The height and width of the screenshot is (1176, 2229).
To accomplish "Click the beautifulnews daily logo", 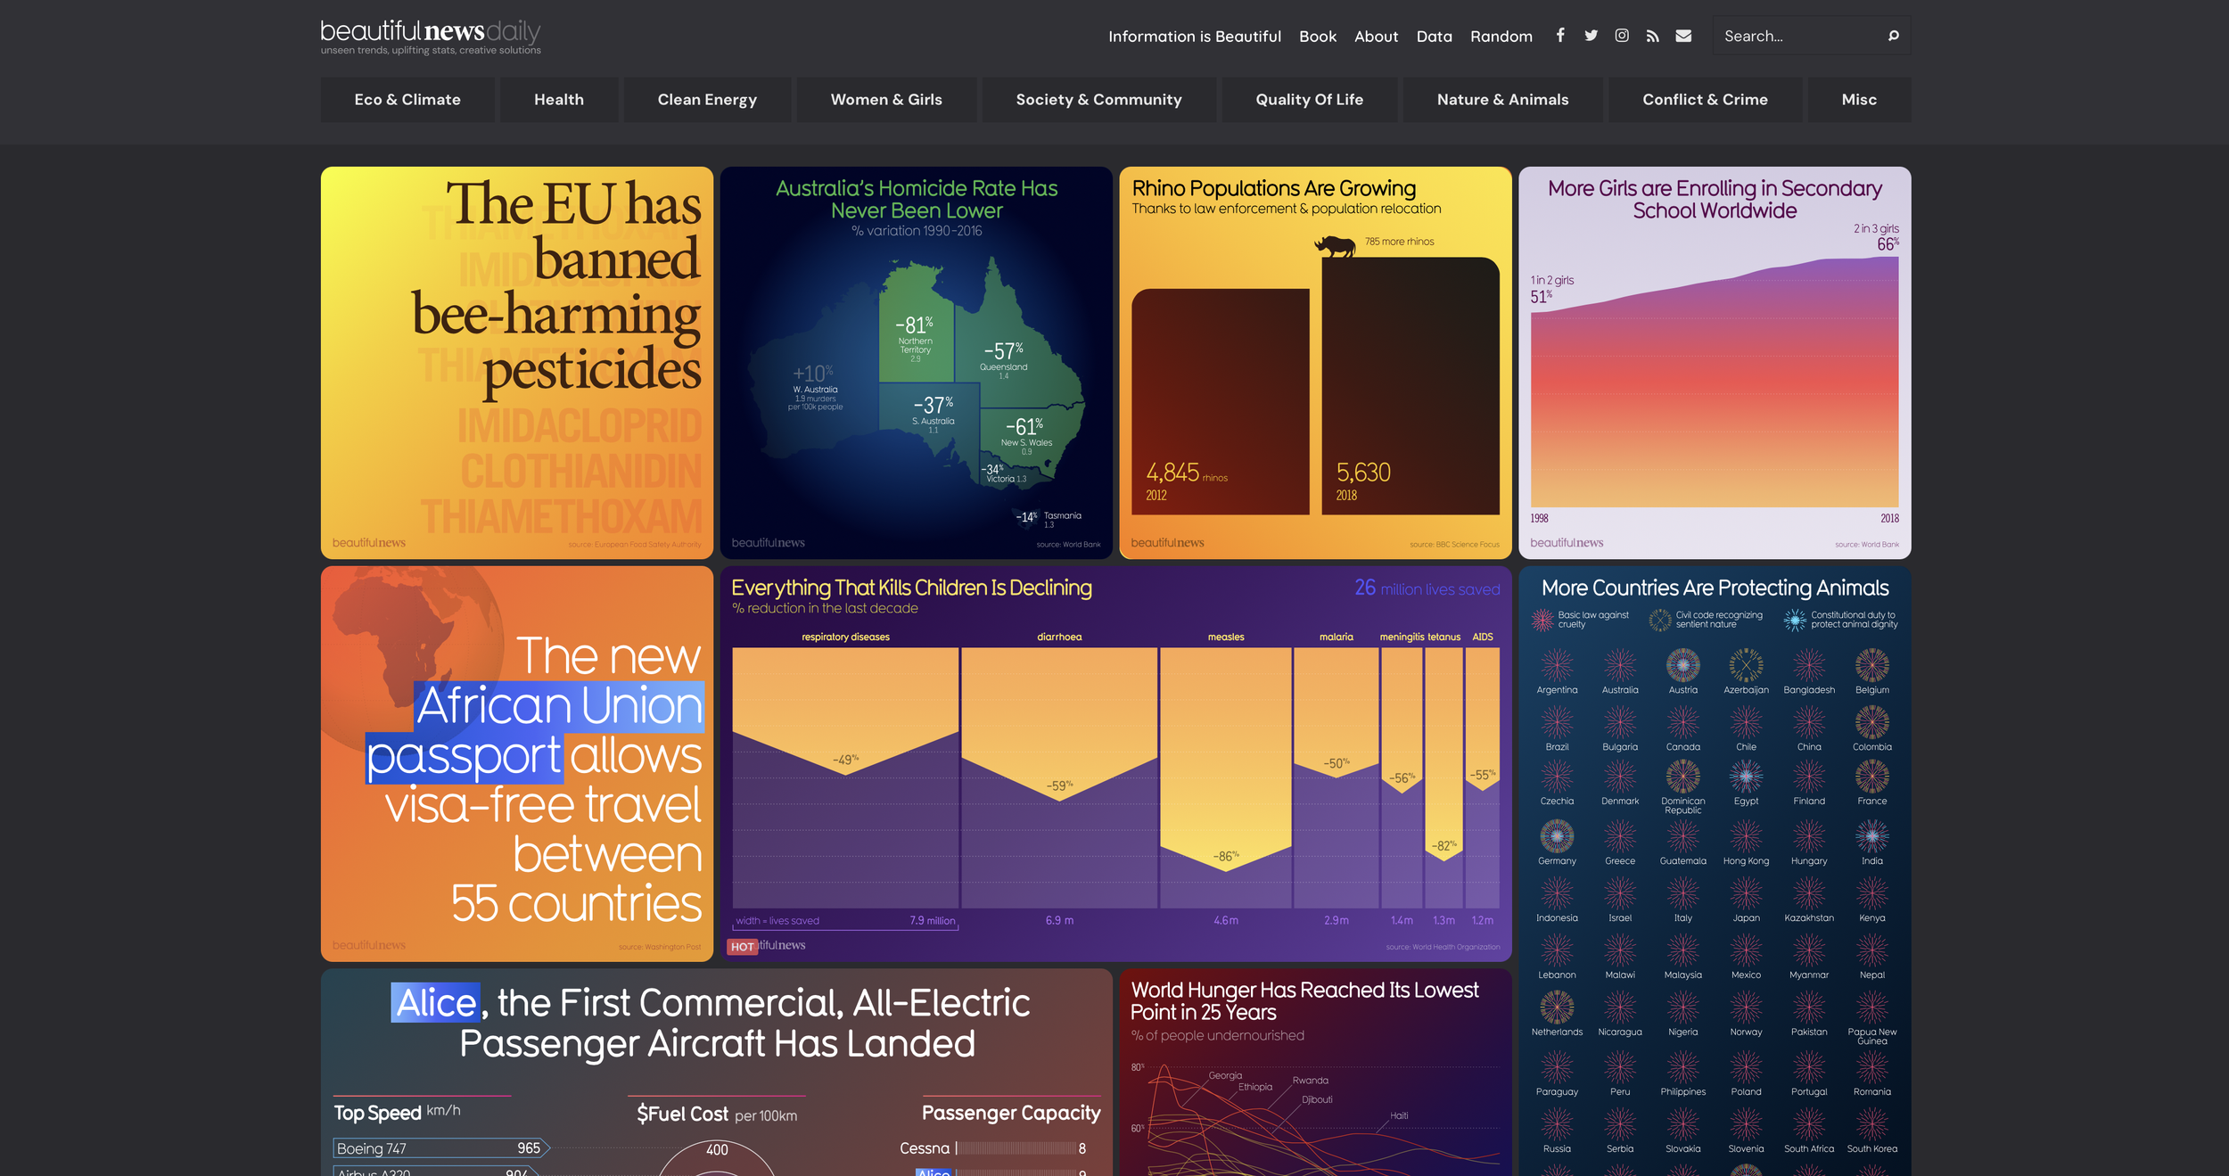I will click(x=431, y=37).
